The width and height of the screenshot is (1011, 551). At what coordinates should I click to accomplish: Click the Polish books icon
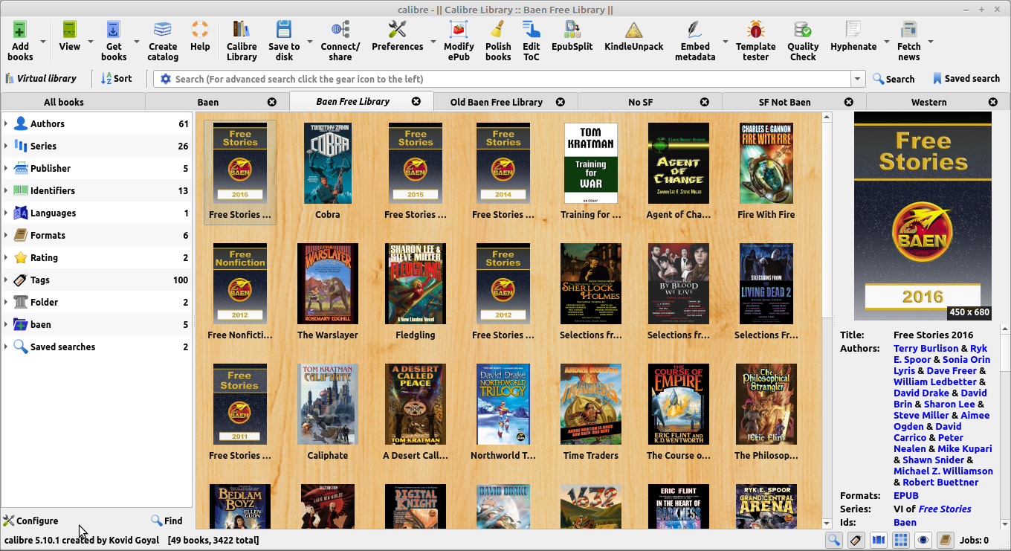click(498, 30)
